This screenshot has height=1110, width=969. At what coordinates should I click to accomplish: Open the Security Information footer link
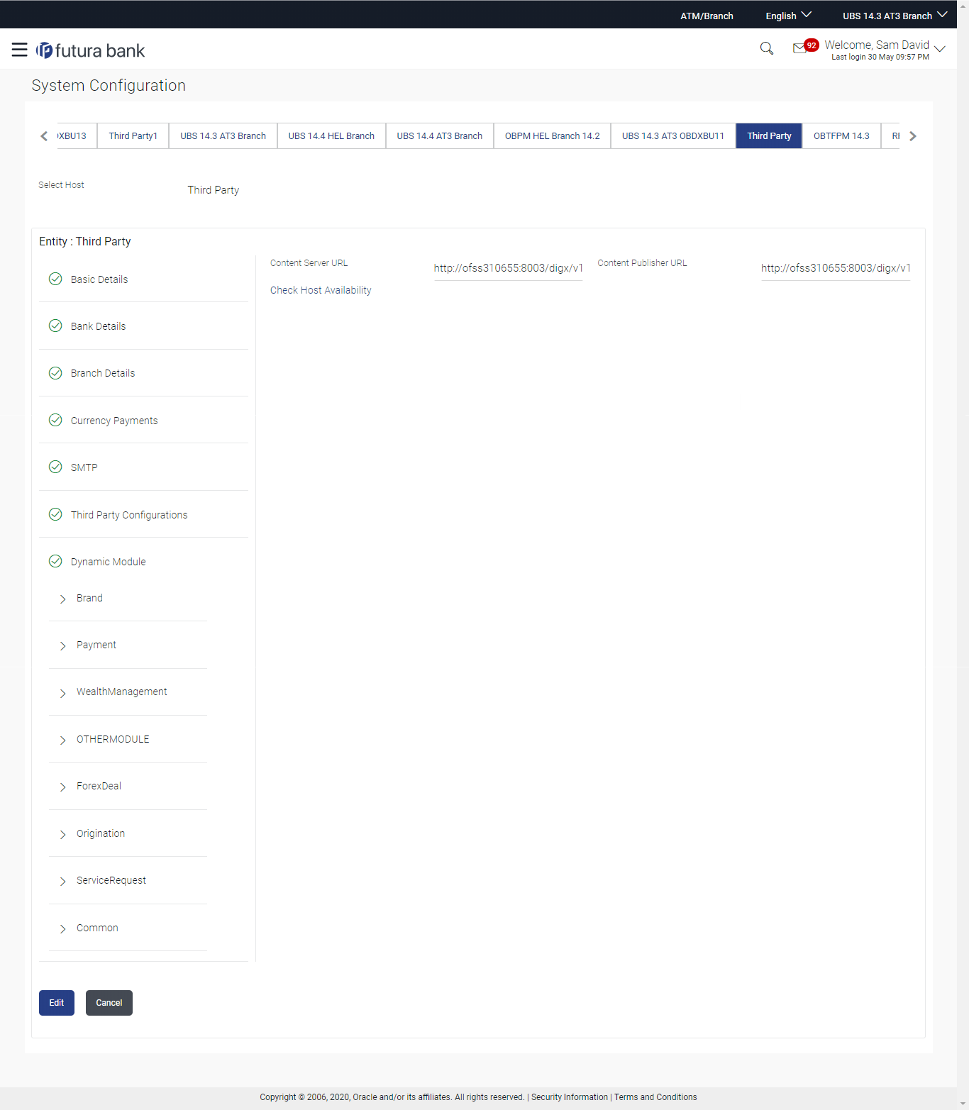[x=570, y=1097]
